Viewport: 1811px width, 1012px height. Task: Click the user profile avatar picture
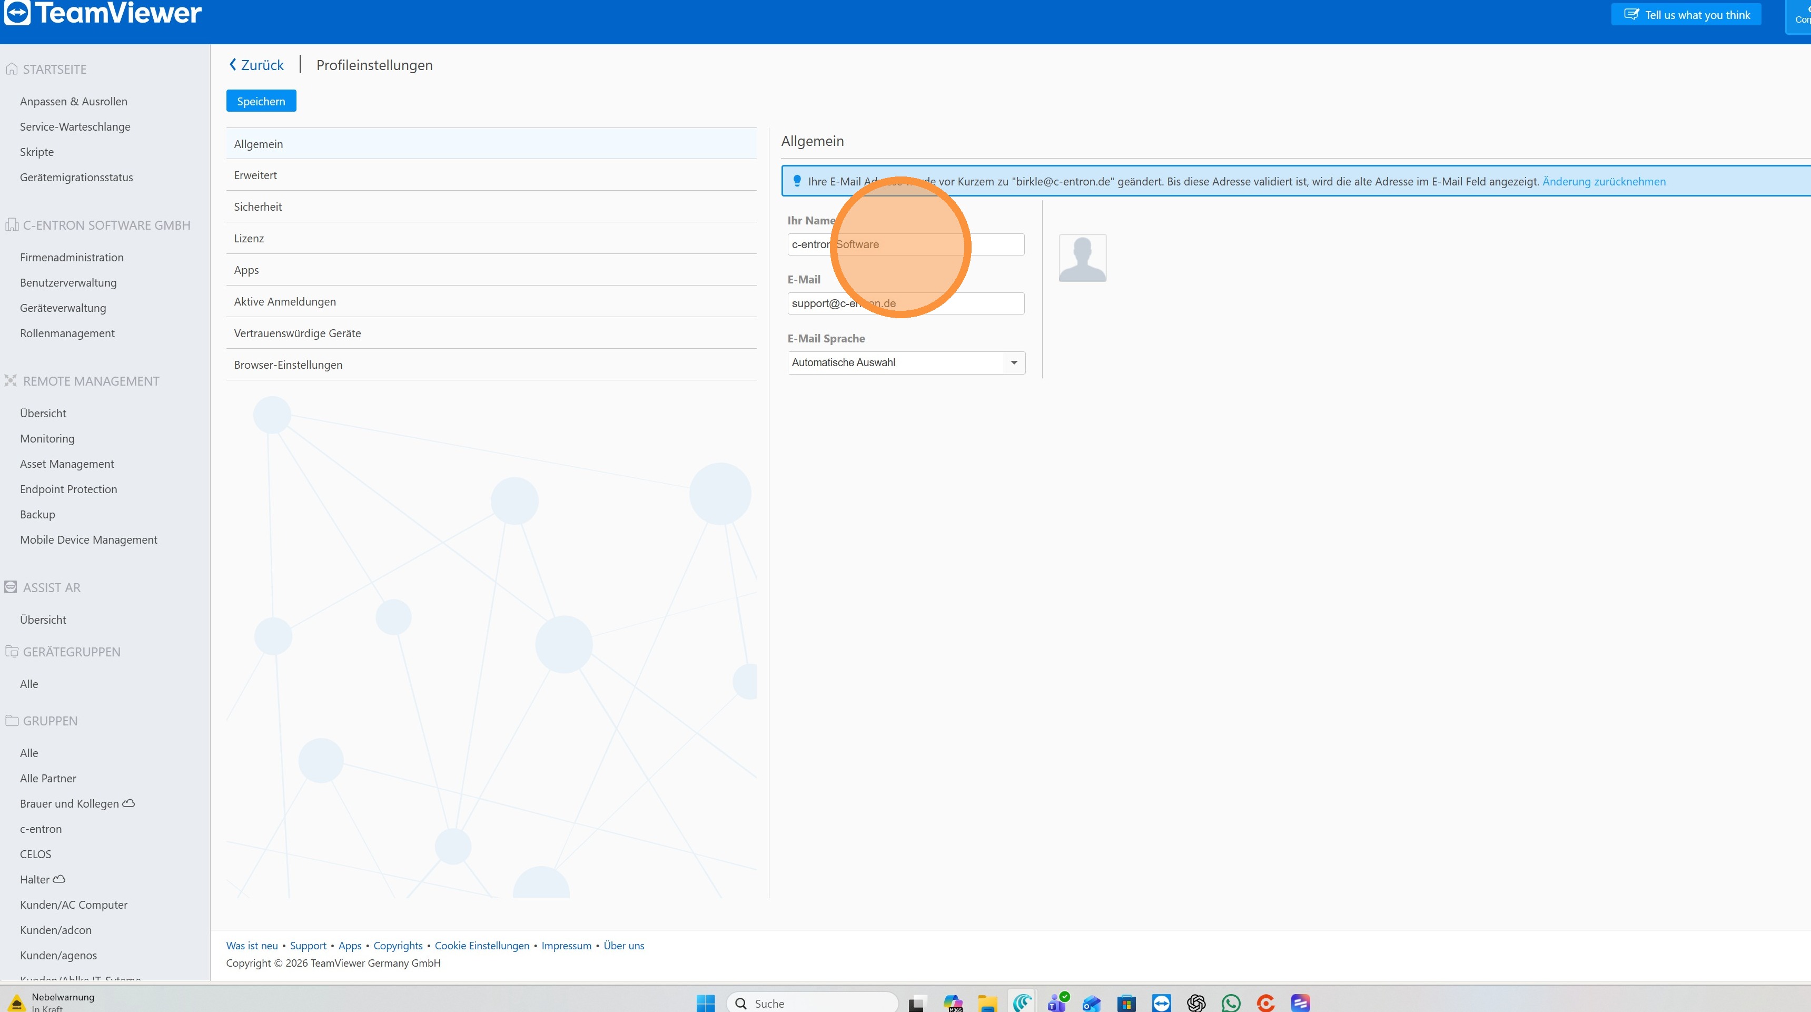point(1082,258)
